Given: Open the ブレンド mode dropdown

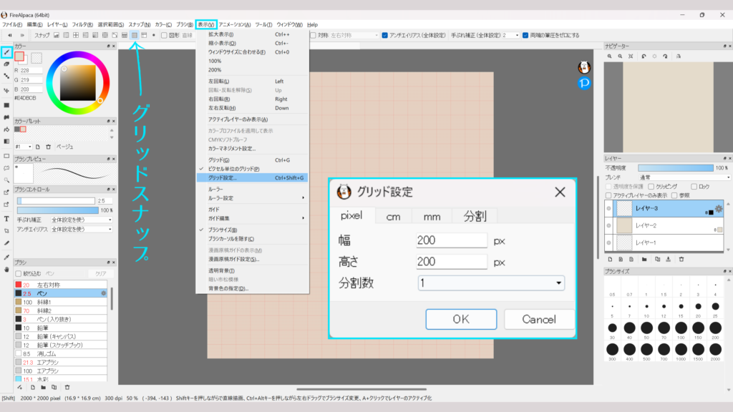Looking at the screenshot, I should click(x=684, y=177).
